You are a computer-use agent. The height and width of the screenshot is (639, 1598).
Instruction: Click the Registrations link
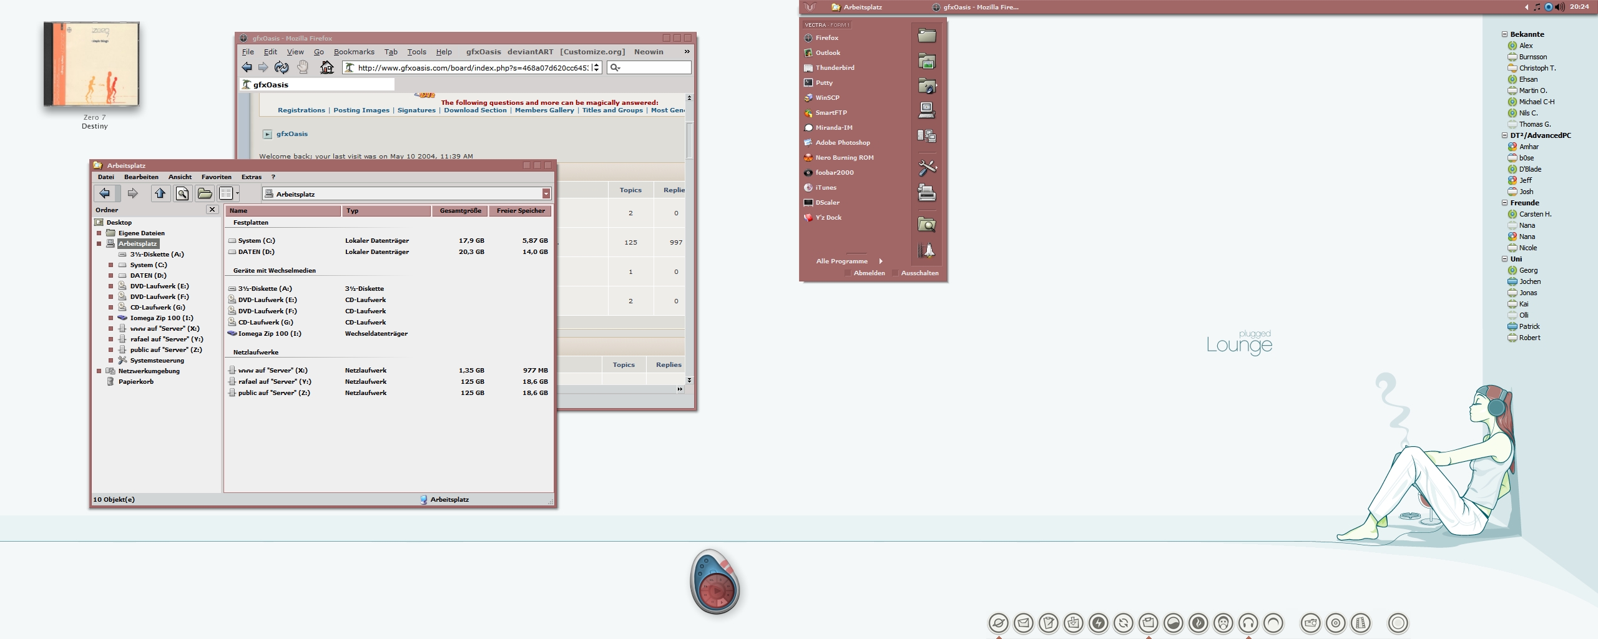click(x=301, y=110)
